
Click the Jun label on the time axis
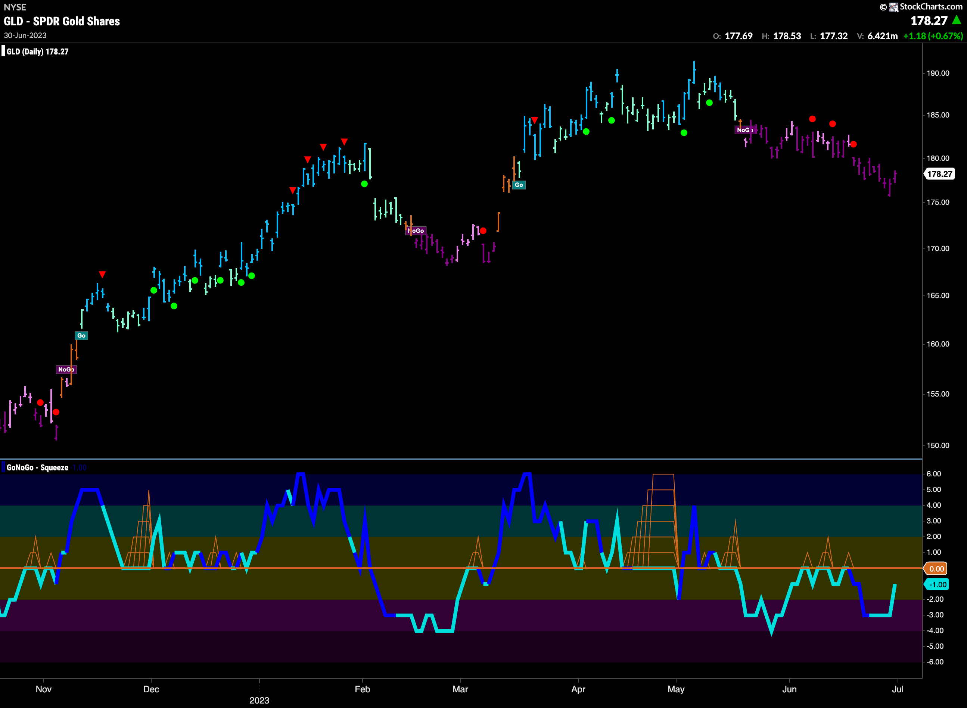(x=789, y=689)
